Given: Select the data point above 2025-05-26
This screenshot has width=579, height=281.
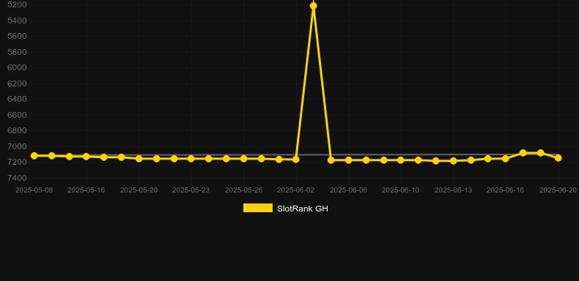Looking at the screenshot, I should [x=244, y=159].
